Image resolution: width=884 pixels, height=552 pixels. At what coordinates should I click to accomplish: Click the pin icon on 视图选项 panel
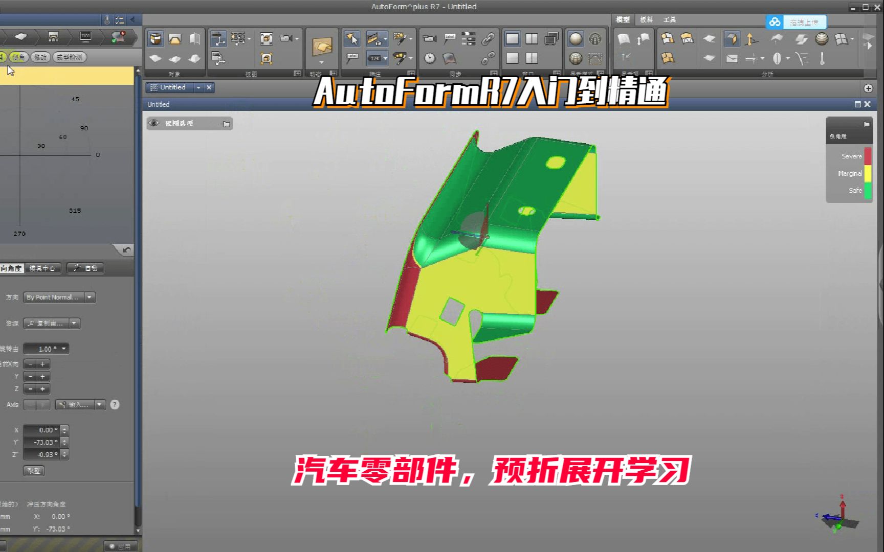[x=226, y=124]
